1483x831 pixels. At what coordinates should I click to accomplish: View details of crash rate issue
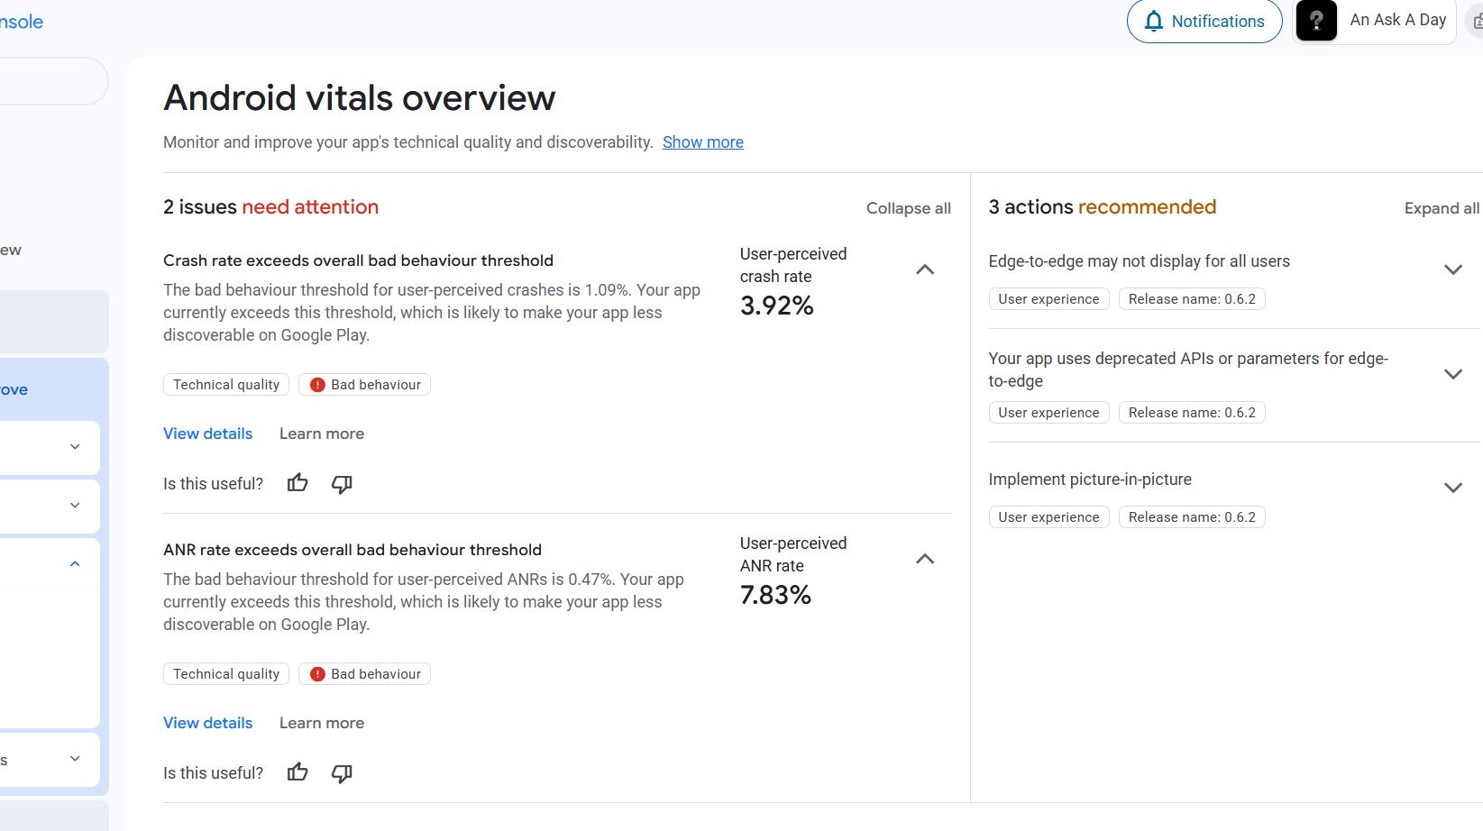208,434
